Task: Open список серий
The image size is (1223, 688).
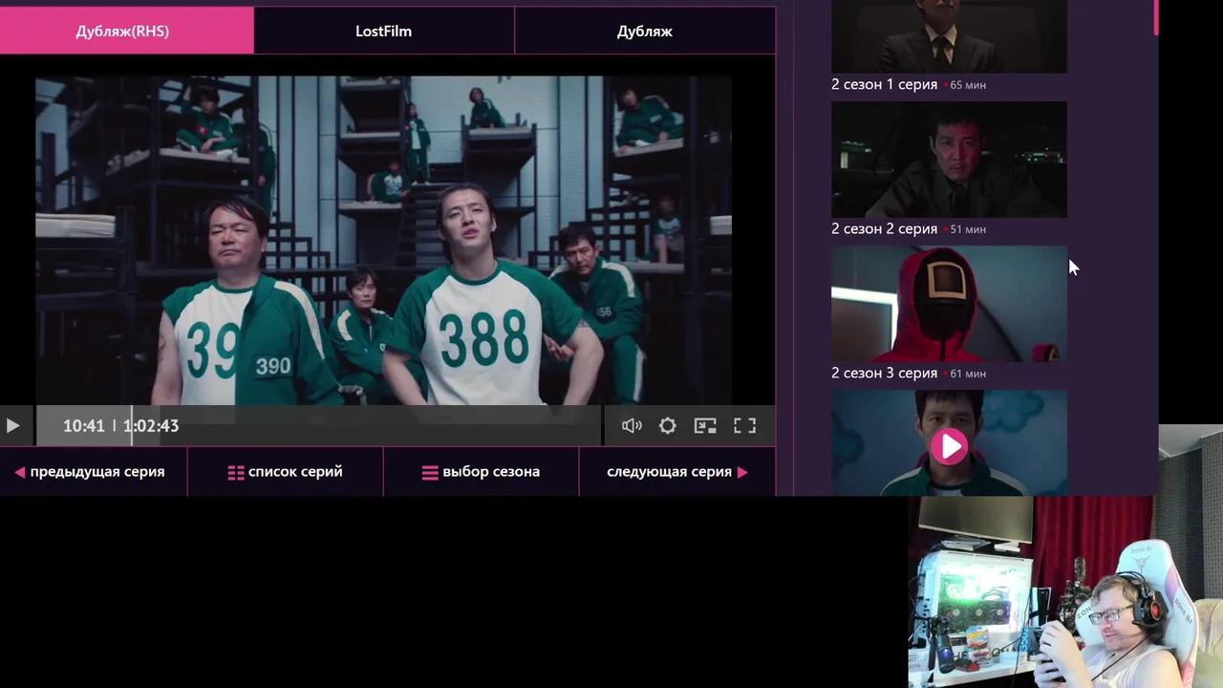Action: point(285,472)
